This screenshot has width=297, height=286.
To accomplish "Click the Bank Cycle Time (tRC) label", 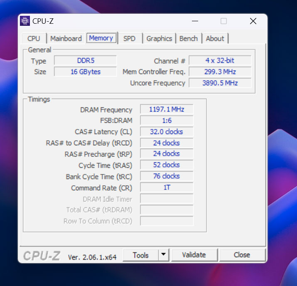I will [x=99, y=177].
